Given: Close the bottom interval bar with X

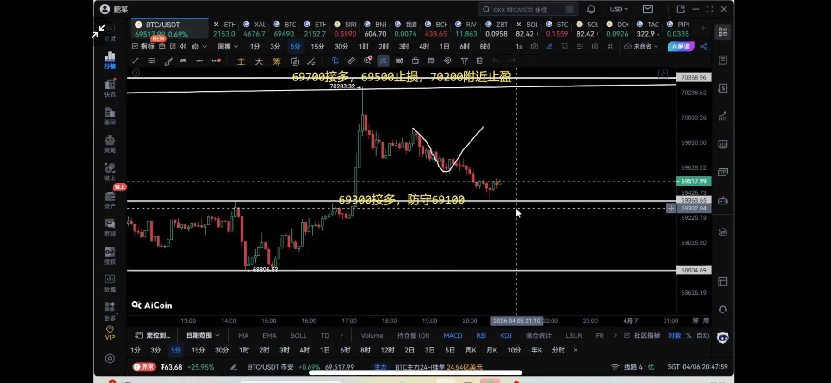Looking at the screenshot, I should click(x=576, y=350).
